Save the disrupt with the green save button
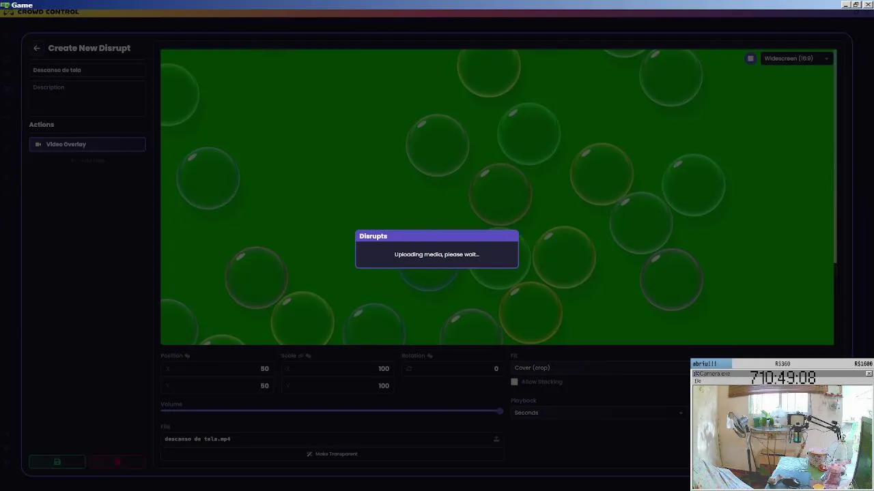This screenshot has height=491, width=874. [57, 462]
